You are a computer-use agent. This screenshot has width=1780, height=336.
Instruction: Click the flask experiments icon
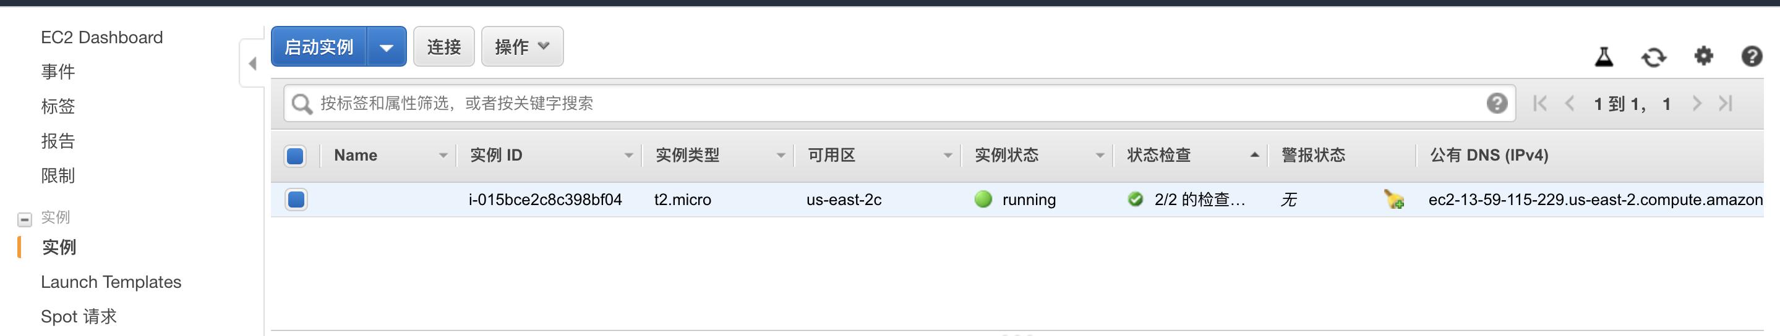click(x=1603, y=57)
